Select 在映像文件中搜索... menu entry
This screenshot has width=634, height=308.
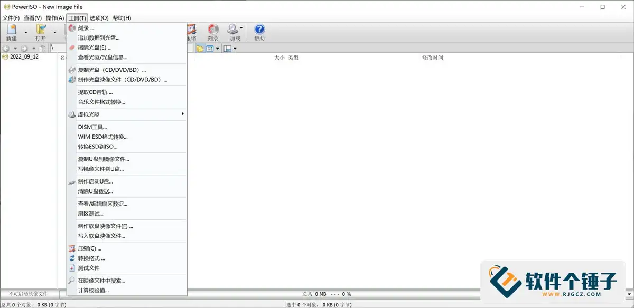click(x=127, y=281)
